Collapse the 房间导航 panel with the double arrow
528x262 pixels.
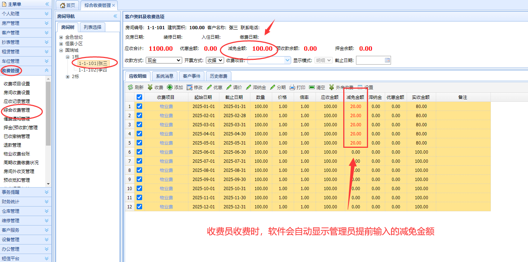click(x=116, y=16)
